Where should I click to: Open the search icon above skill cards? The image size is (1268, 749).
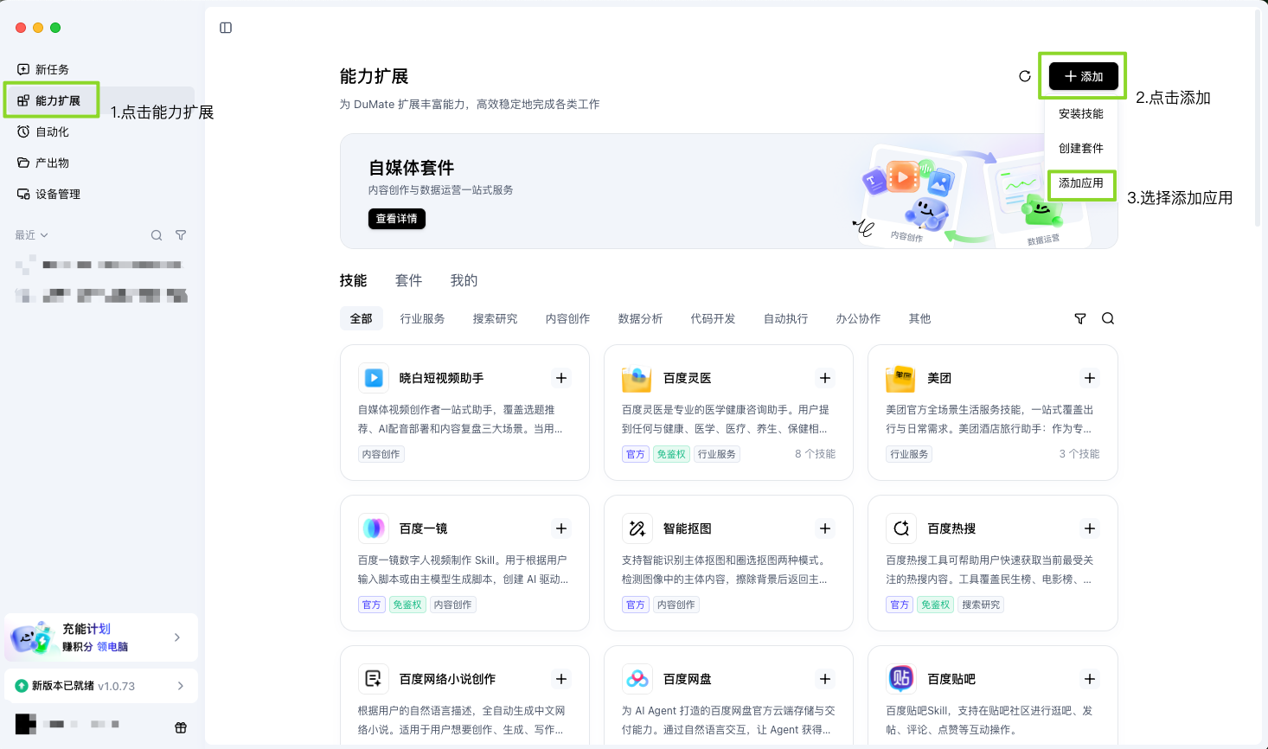point(1108,319)
